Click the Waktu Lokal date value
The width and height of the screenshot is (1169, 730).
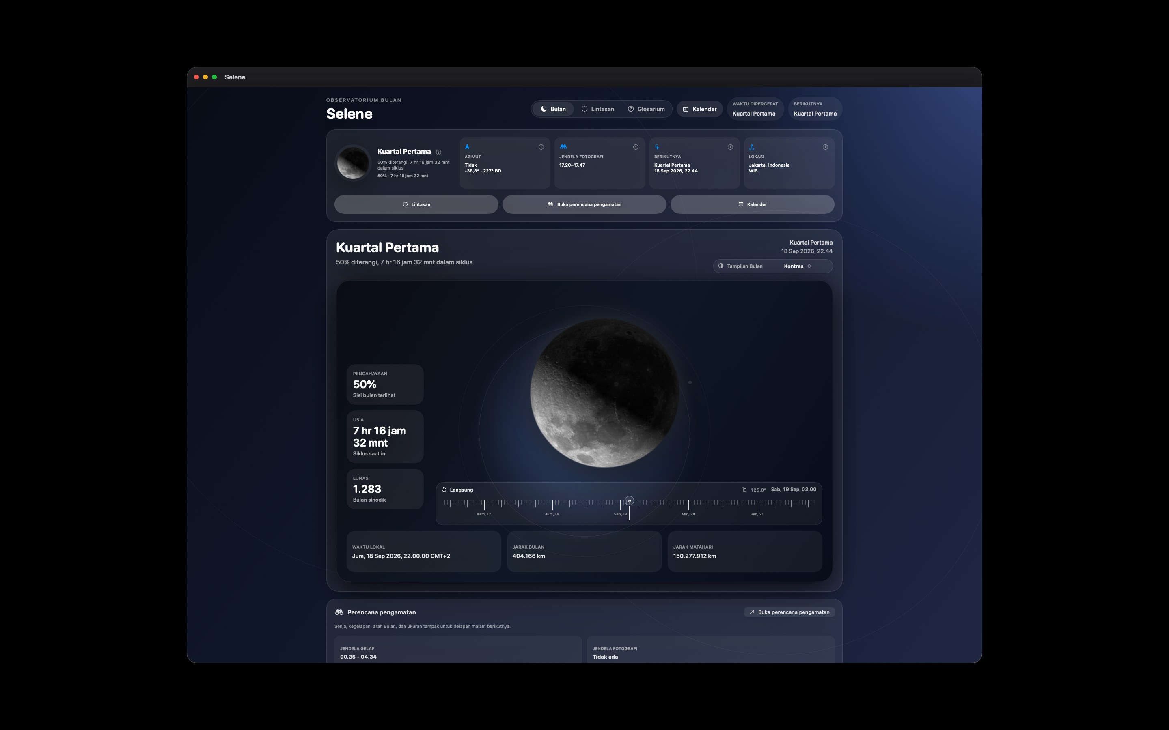[401, 556]
